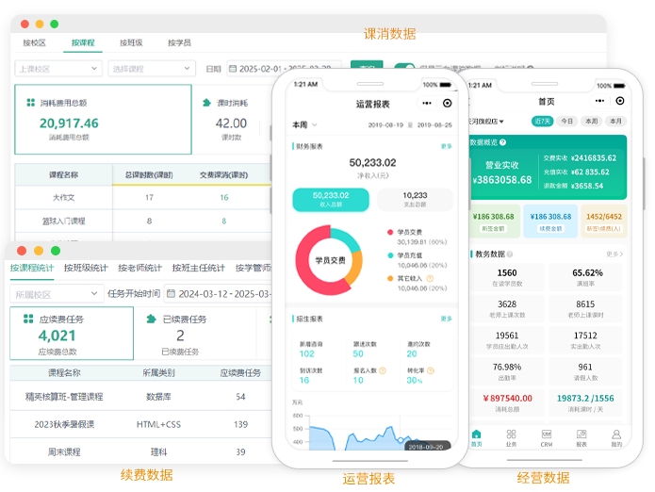655x492 pixels.
Task: Open the 应续费任务 4,021 card
Action: click(72, 334)
